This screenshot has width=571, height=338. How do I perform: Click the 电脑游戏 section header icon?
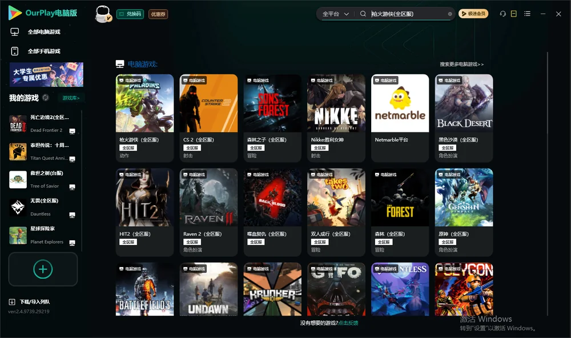(120, 64)
